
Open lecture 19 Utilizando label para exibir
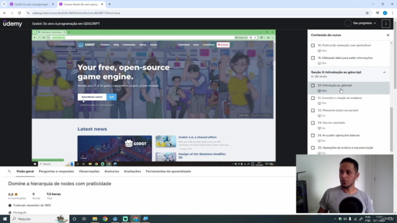[x=345, y=58]
